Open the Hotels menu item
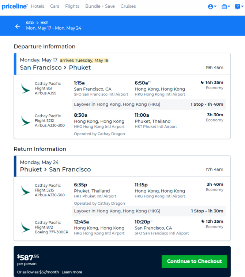The image size is (245, 277). [x=38, y=6]
